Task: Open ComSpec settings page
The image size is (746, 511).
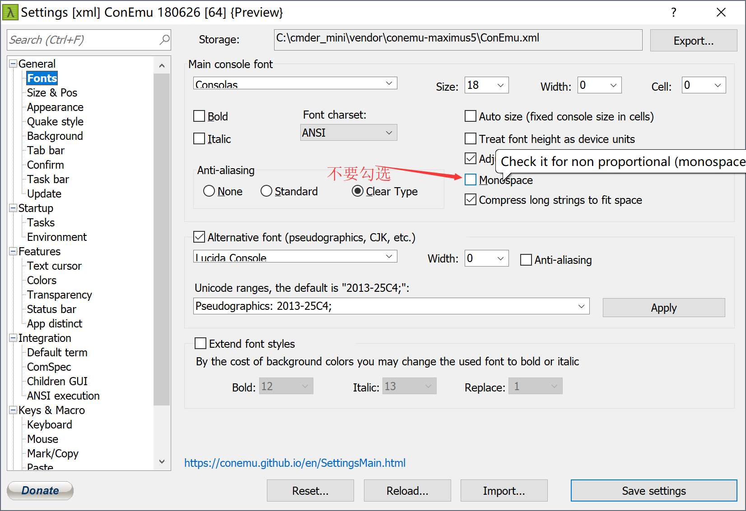Action: 49,367
